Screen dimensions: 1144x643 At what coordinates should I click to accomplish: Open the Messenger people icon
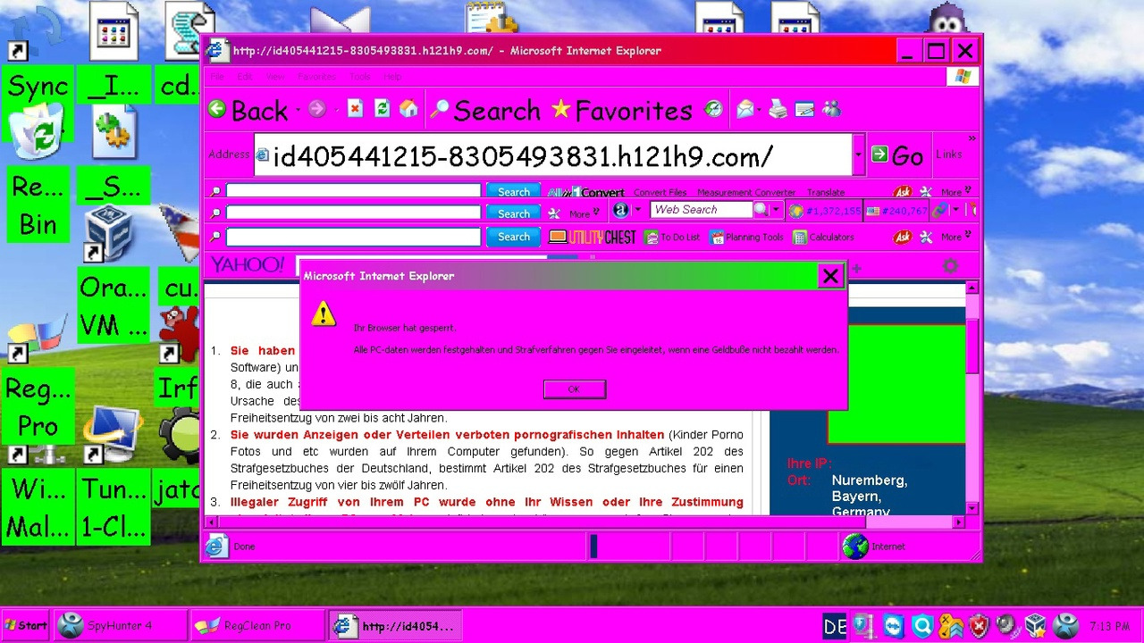[x=831, y=109]
